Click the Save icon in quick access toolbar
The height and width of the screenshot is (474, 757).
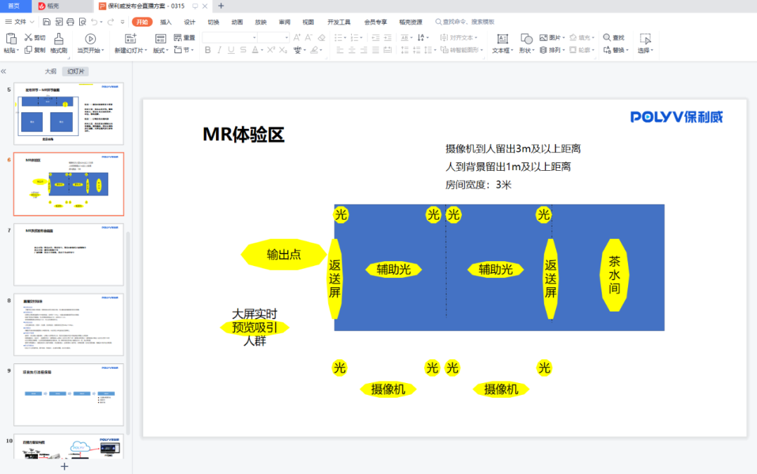[x=46, y=22]
